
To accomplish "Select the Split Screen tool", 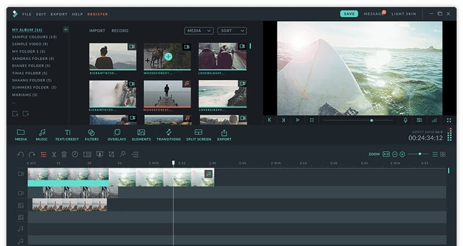I will point(199,135).
